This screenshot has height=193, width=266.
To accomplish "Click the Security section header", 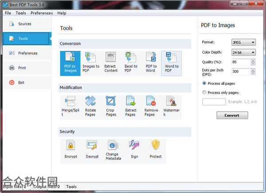I will [125, 131].
